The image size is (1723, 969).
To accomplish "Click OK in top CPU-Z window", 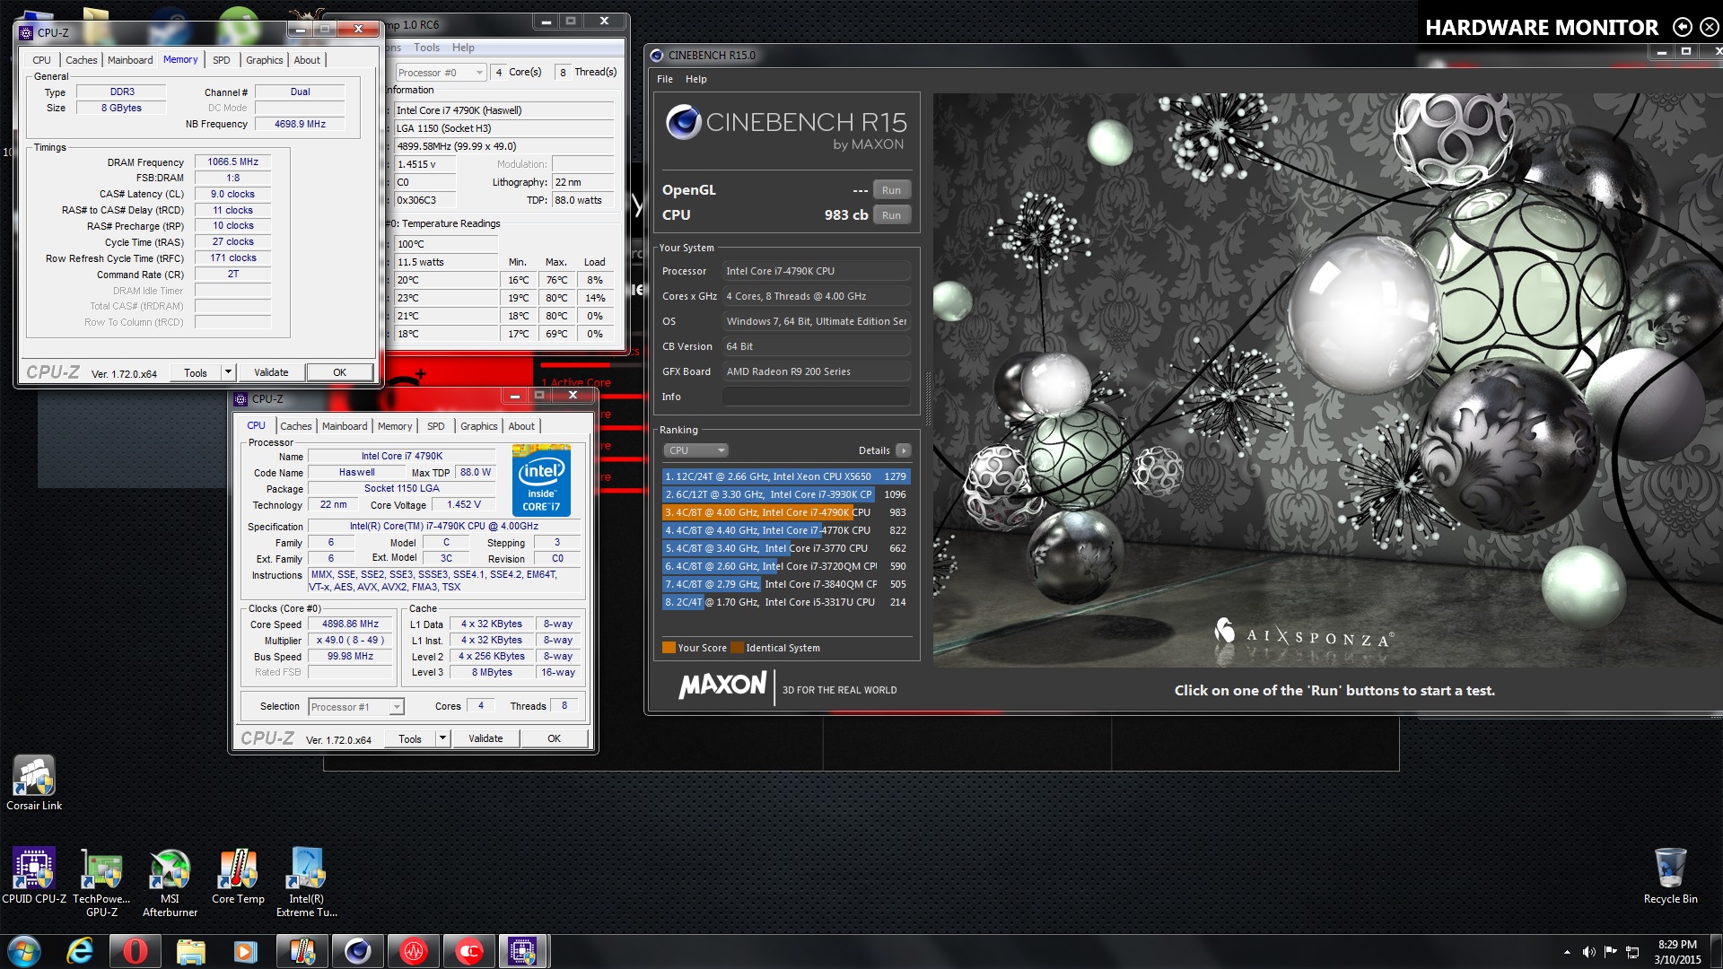I will coord(339,372).
